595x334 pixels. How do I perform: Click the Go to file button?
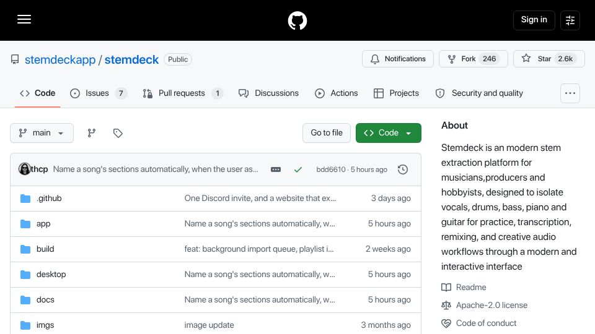coord(327,133)
